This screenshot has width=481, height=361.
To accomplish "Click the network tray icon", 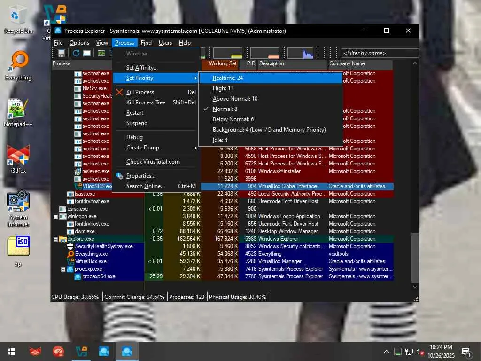I will pos(409,352).
